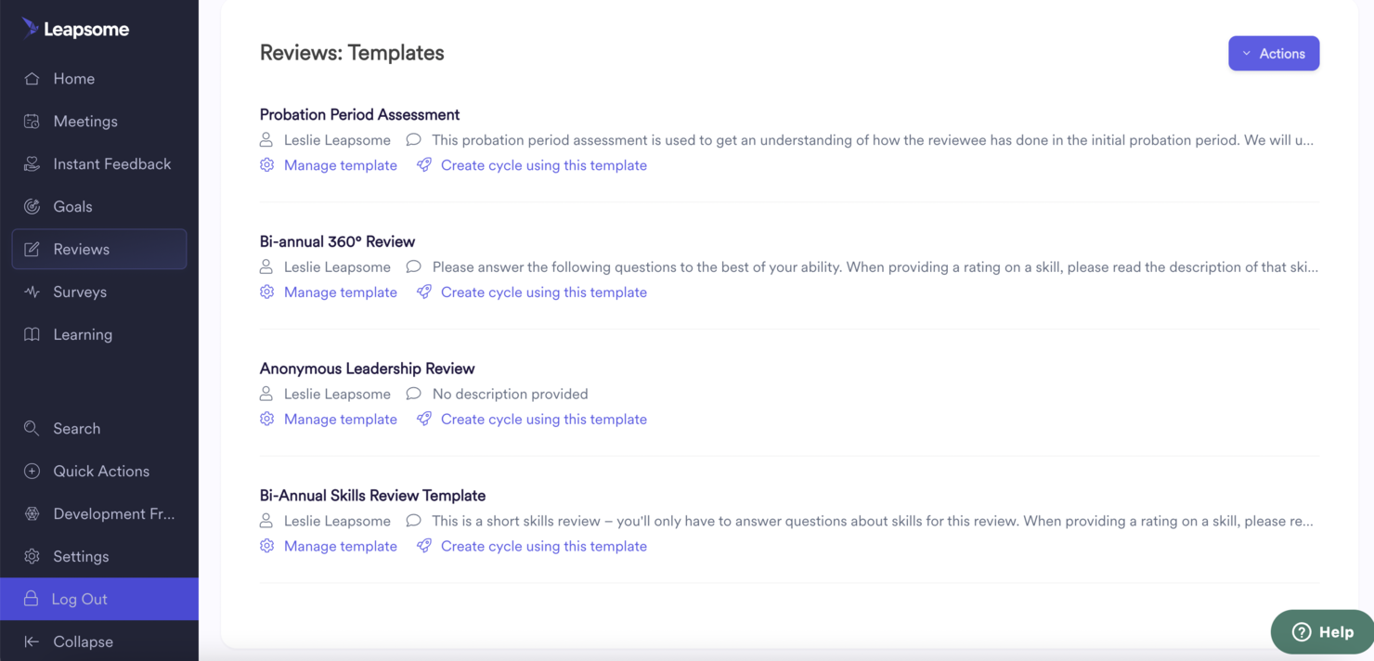
Task: Click gear icon for Probation Period Assessment
Action: click(267, 165)
